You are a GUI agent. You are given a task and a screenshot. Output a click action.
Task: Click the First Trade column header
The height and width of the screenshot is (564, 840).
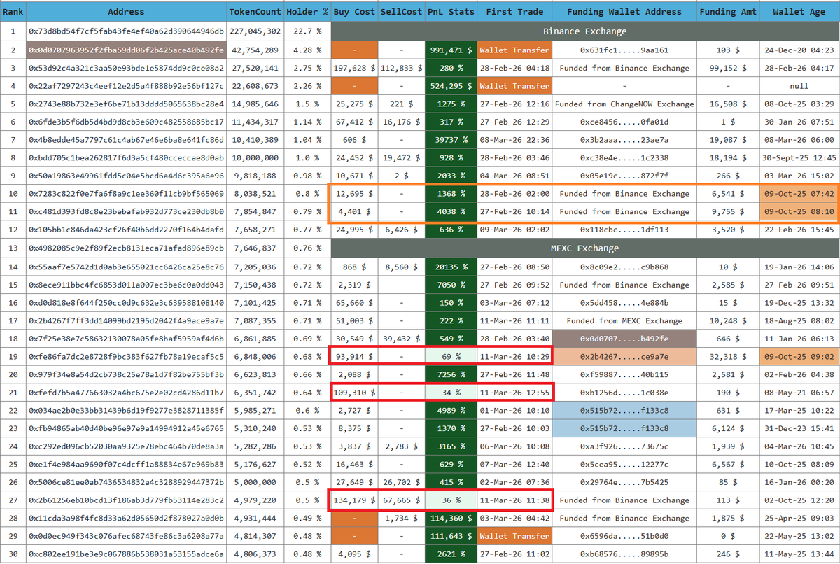pyautogui.click(x=514, y=12)
